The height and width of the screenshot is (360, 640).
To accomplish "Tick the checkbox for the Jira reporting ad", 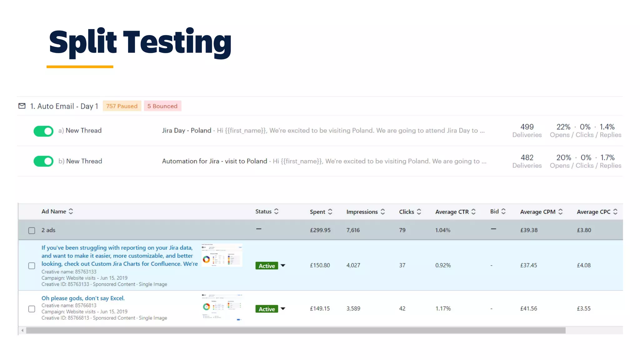I will [32, 266].
